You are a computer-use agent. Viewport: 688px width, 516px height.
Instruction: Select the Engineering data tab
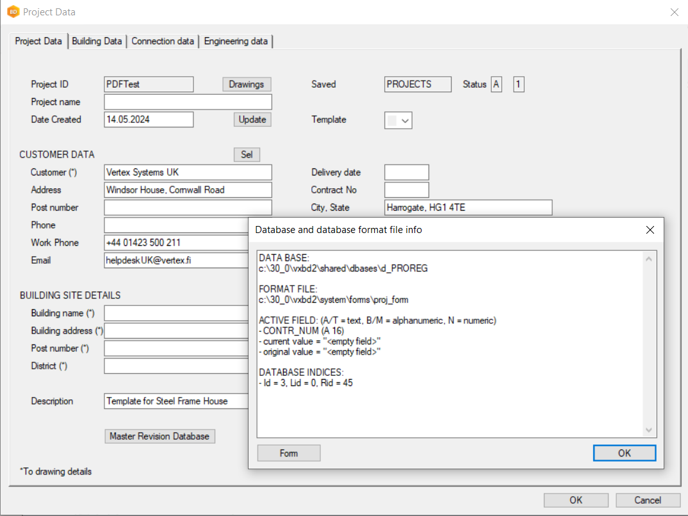[236, 41]
